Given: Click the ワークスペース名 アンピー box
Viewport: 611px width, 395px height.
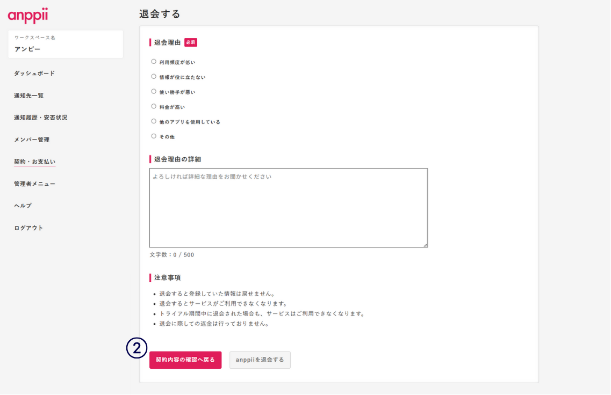Looking at the screenshot, I should (66, 44).
